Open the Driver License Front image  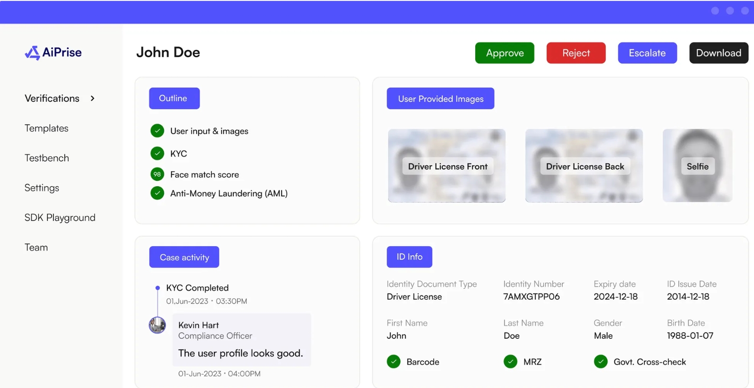[447, 166]
